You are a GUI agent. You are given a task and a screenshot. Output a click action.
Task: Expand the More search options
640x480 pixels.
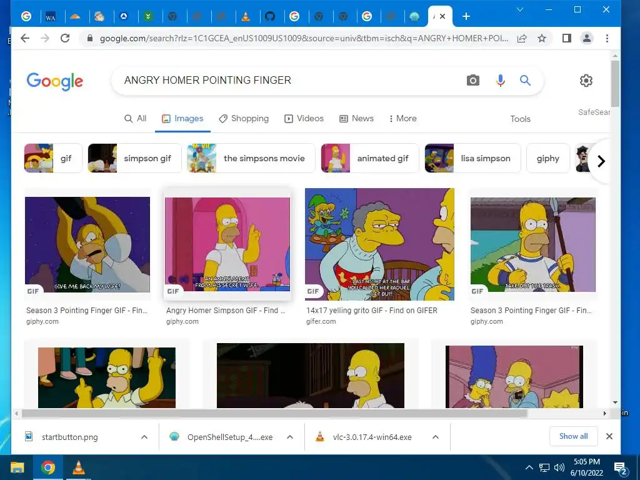point(403,118)
